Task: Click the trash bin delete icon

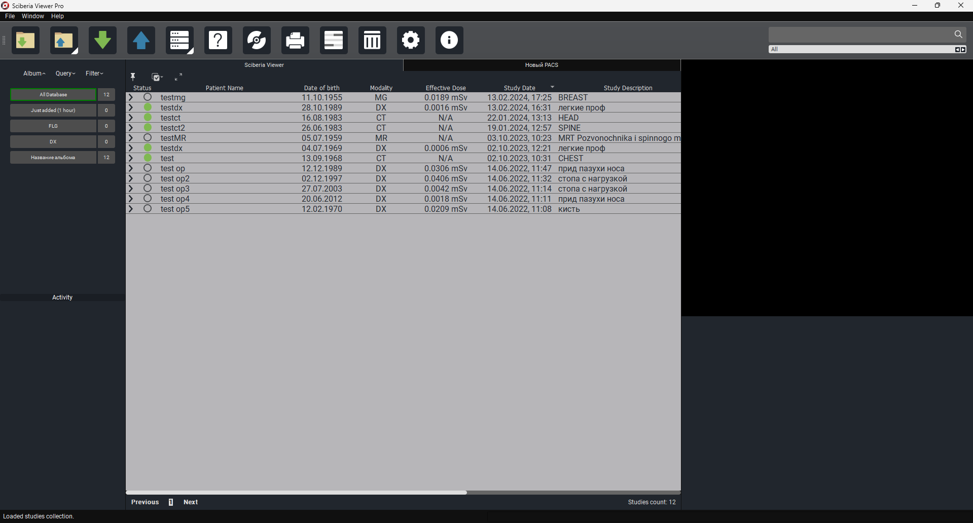Action: point(372,40)
